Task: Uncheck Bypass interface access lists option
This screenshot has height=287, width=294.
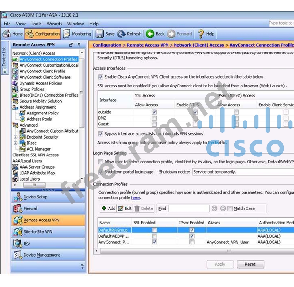Action: coord(101,133)
